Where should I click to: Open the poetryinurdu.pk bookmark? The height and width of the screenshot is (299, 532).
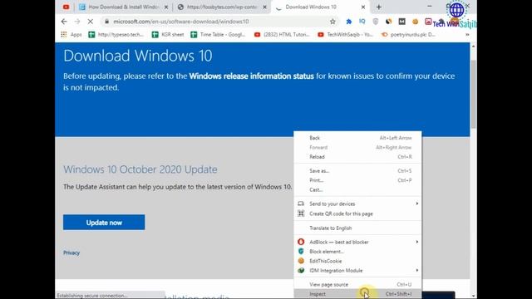408,34
